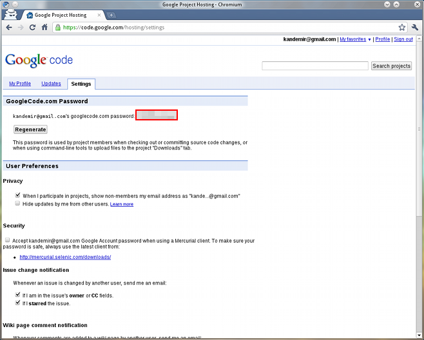The height and width of the screenshot is (340, 424).
Task: Open the My Profile tab
Action: pos(20,84)
